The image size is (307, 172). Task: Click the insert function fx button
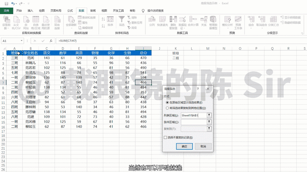tap(51, 41)
